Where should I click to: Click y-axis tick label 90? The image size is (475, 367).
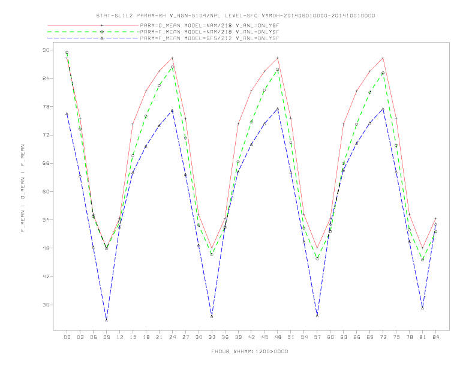(46, 50)
